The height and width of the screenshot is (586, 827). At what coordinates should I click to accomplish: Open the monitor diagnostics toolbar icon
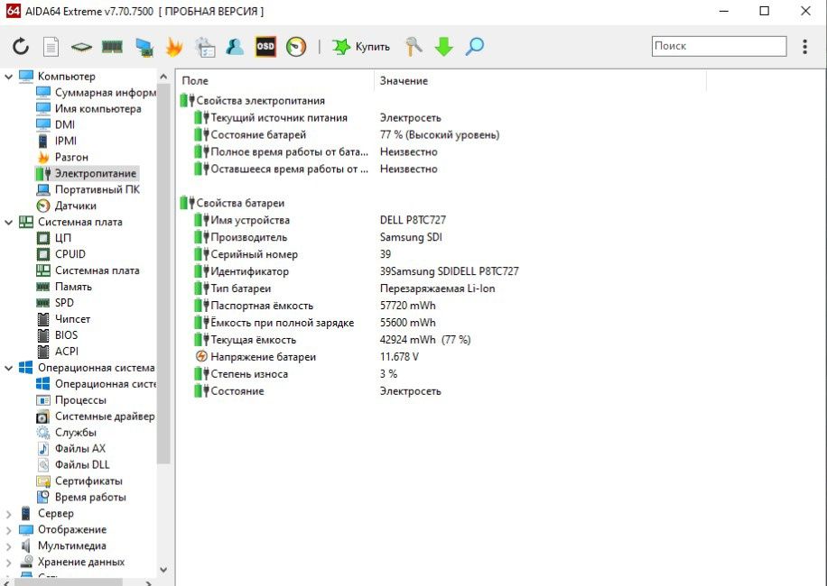pos(144,47)
